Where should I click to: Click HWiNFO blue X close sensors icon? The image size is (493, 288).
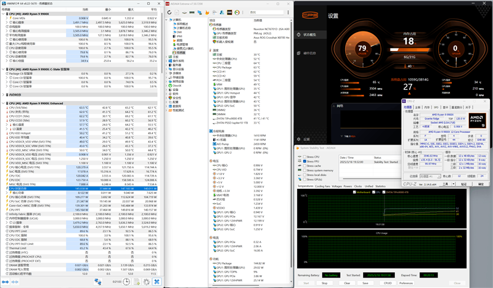[x=156, y=281]
